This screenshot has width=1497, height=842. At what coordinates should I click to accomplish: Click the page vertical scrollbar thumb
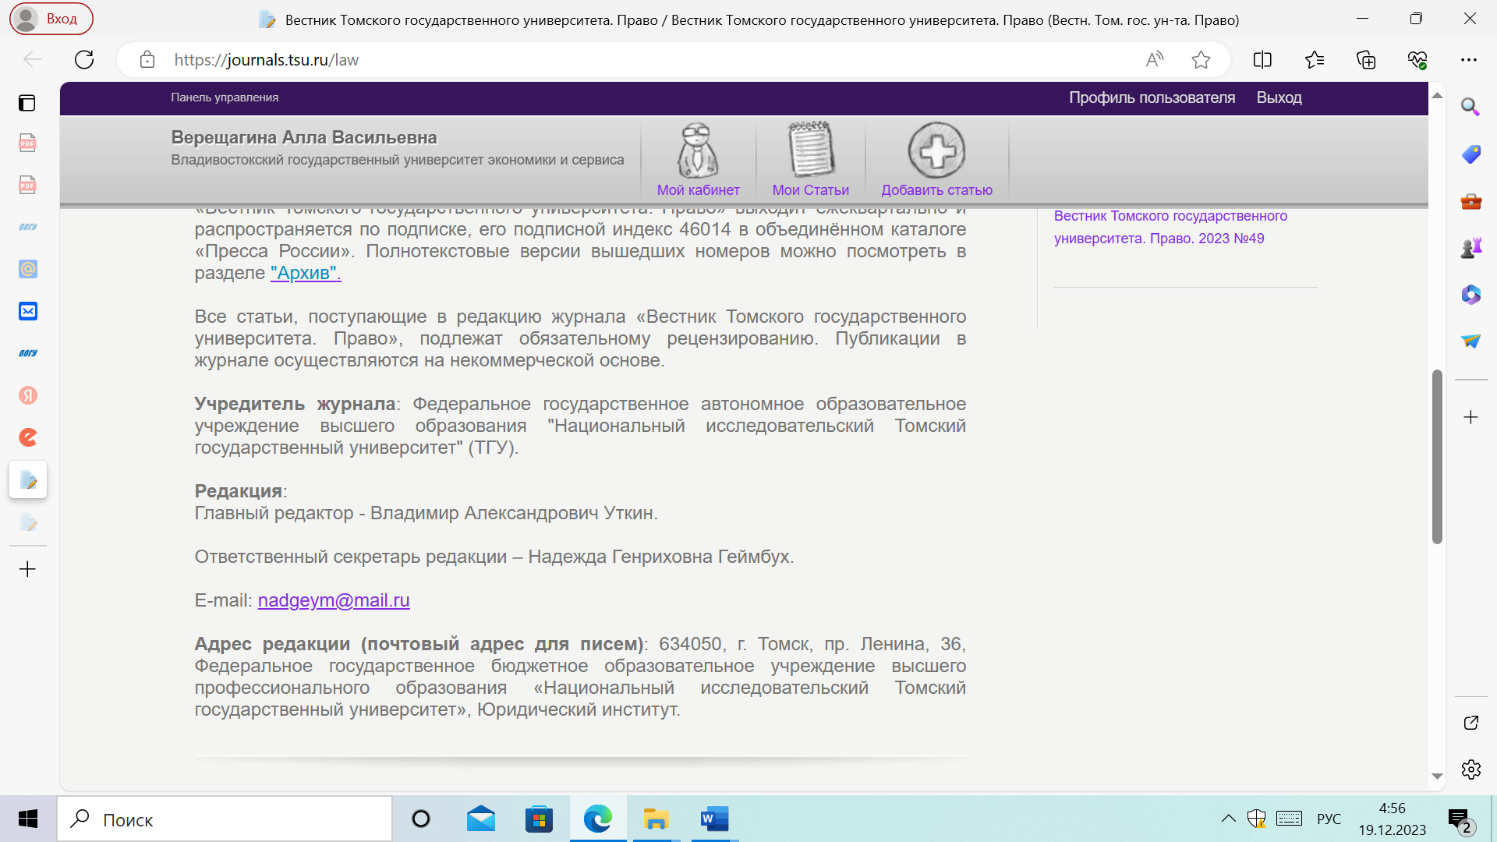(1437, 456)
